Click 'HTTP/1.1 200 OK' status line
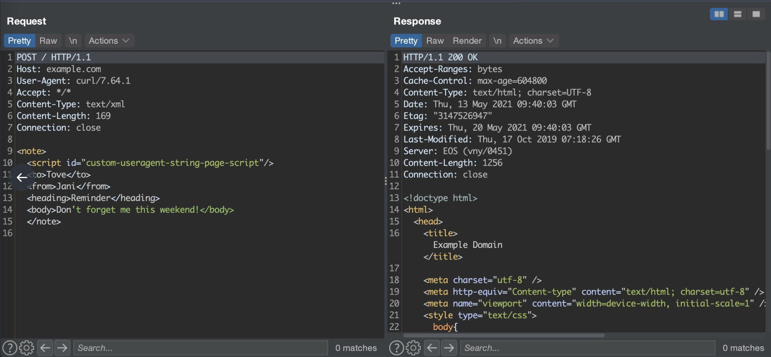Viewport: 771px width, 357px height. coord(441,57)
